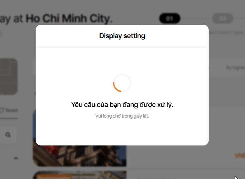Open the map preview tile
Screen dimensions: 245x179
[x=8, y=77]
